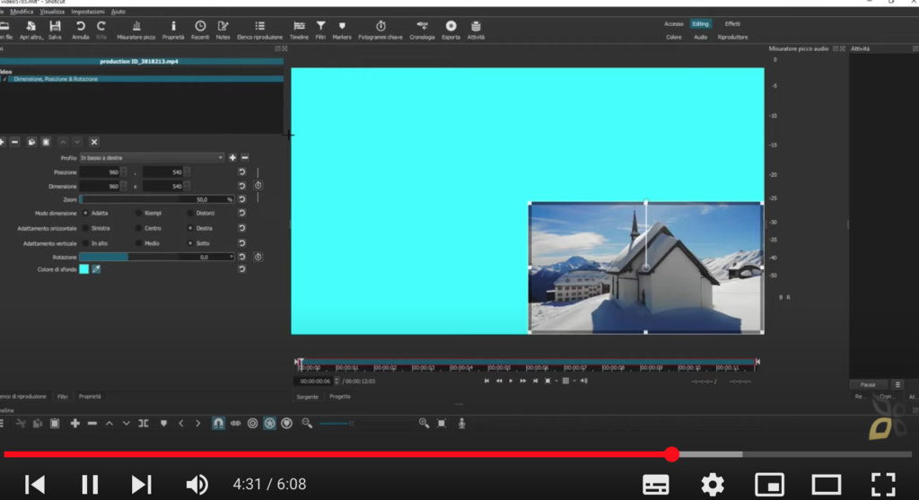Click the Pausa button in Attività

pos(868,384)
